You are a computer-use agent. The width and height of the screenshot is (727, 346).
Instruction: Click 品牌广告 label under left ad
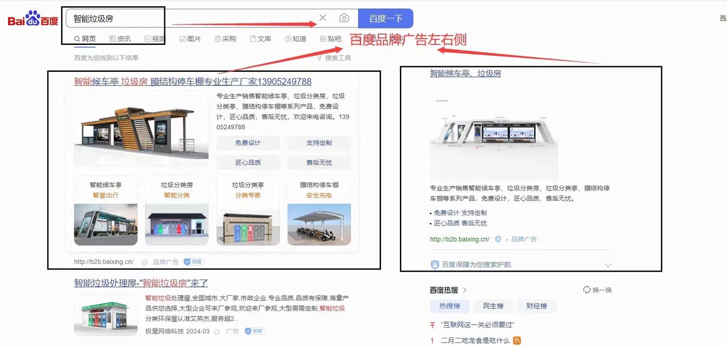(x=166, y=262)
